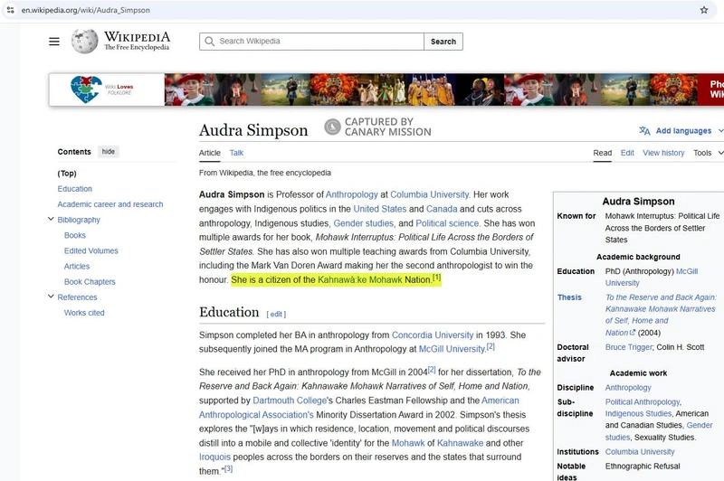This screenshot has width=724, height=481.
Task: Click edit link next to Education heading
Action: pyautogui.click(x=276, y=314)
